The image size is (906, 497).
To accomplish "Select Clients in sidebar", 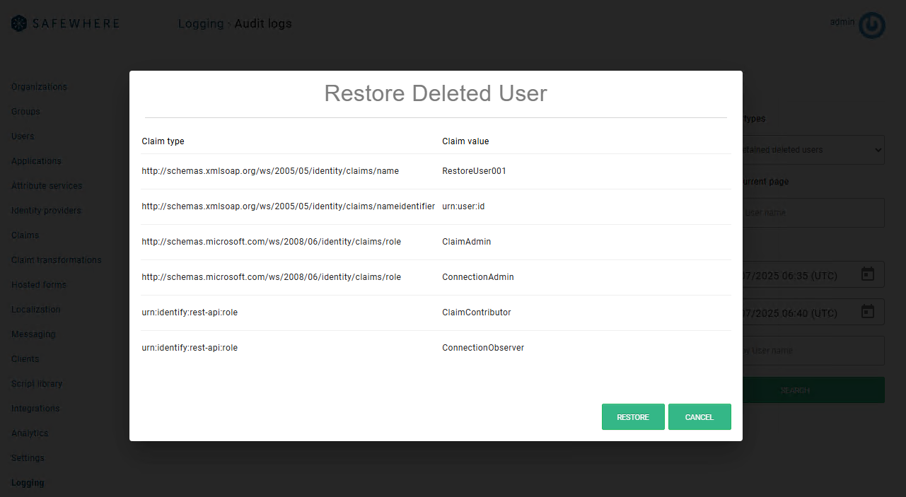I will pos(25,359).
